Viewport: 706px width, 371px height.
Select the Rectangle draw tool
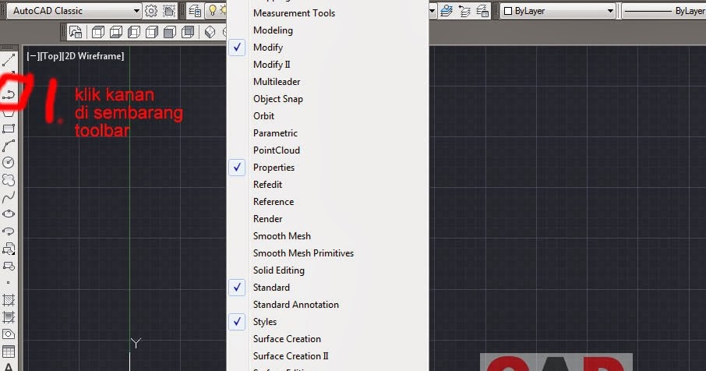[x=9, y=129]
